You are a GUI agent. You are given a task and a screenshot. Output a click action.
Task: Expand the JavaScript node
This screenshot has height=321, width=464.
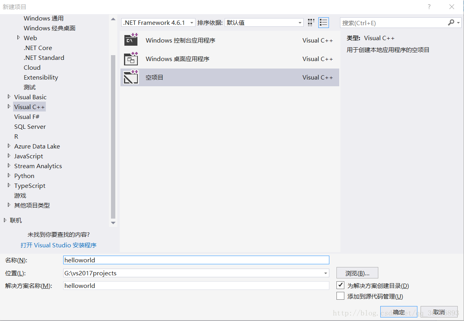(x=9, y=156)
